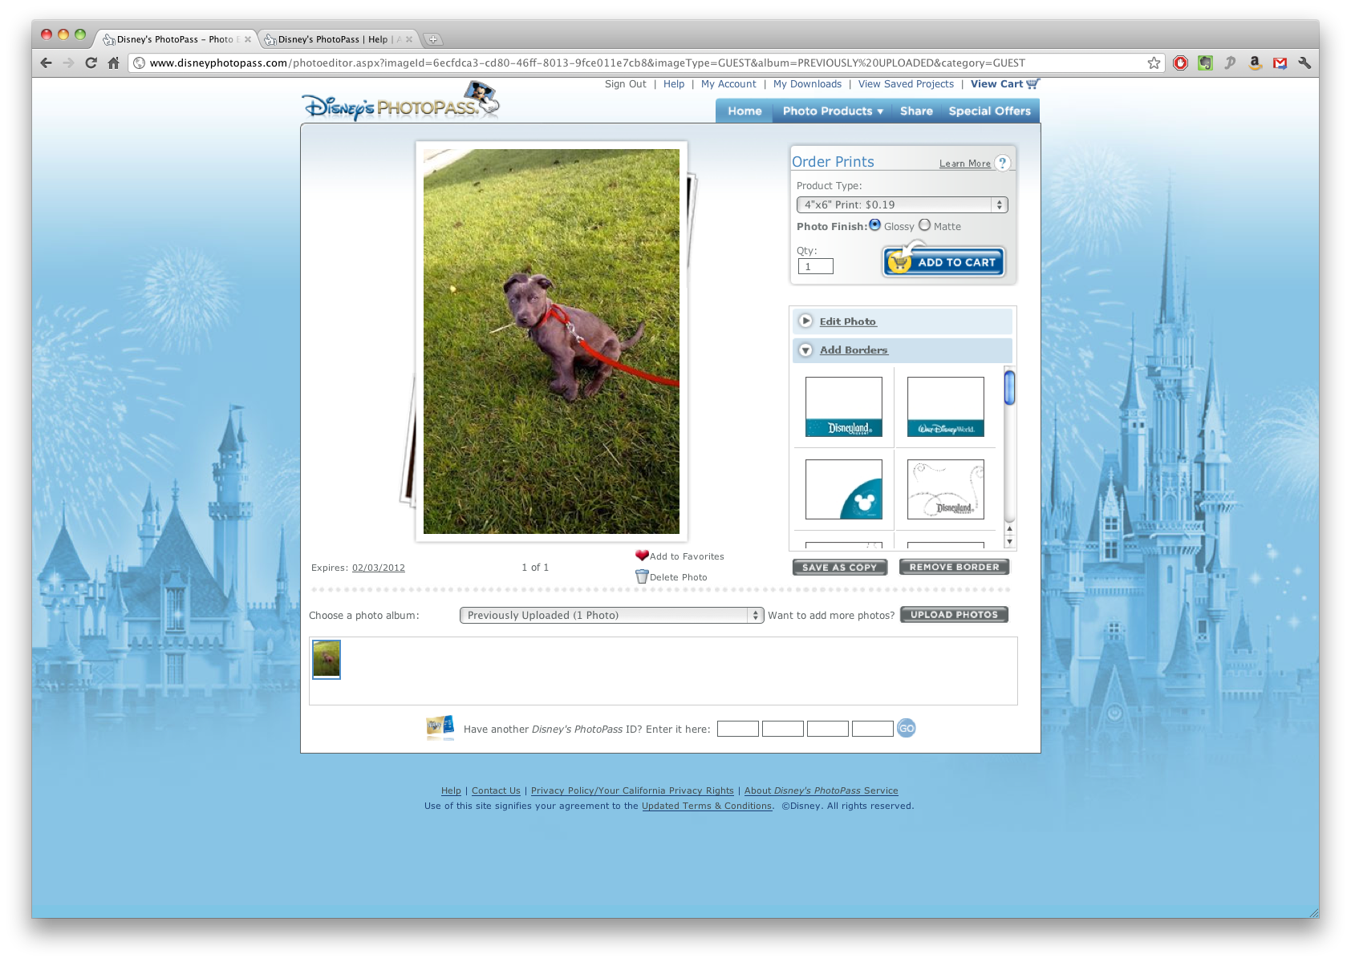Click the Pinterest-style P extension icon
The width and height of the screenshot is (1351, 962).
coord(1230,63)
